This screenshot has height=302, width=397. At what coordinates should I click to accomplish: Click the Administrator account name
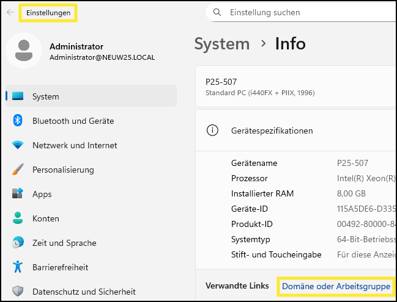tap(76, 46)
